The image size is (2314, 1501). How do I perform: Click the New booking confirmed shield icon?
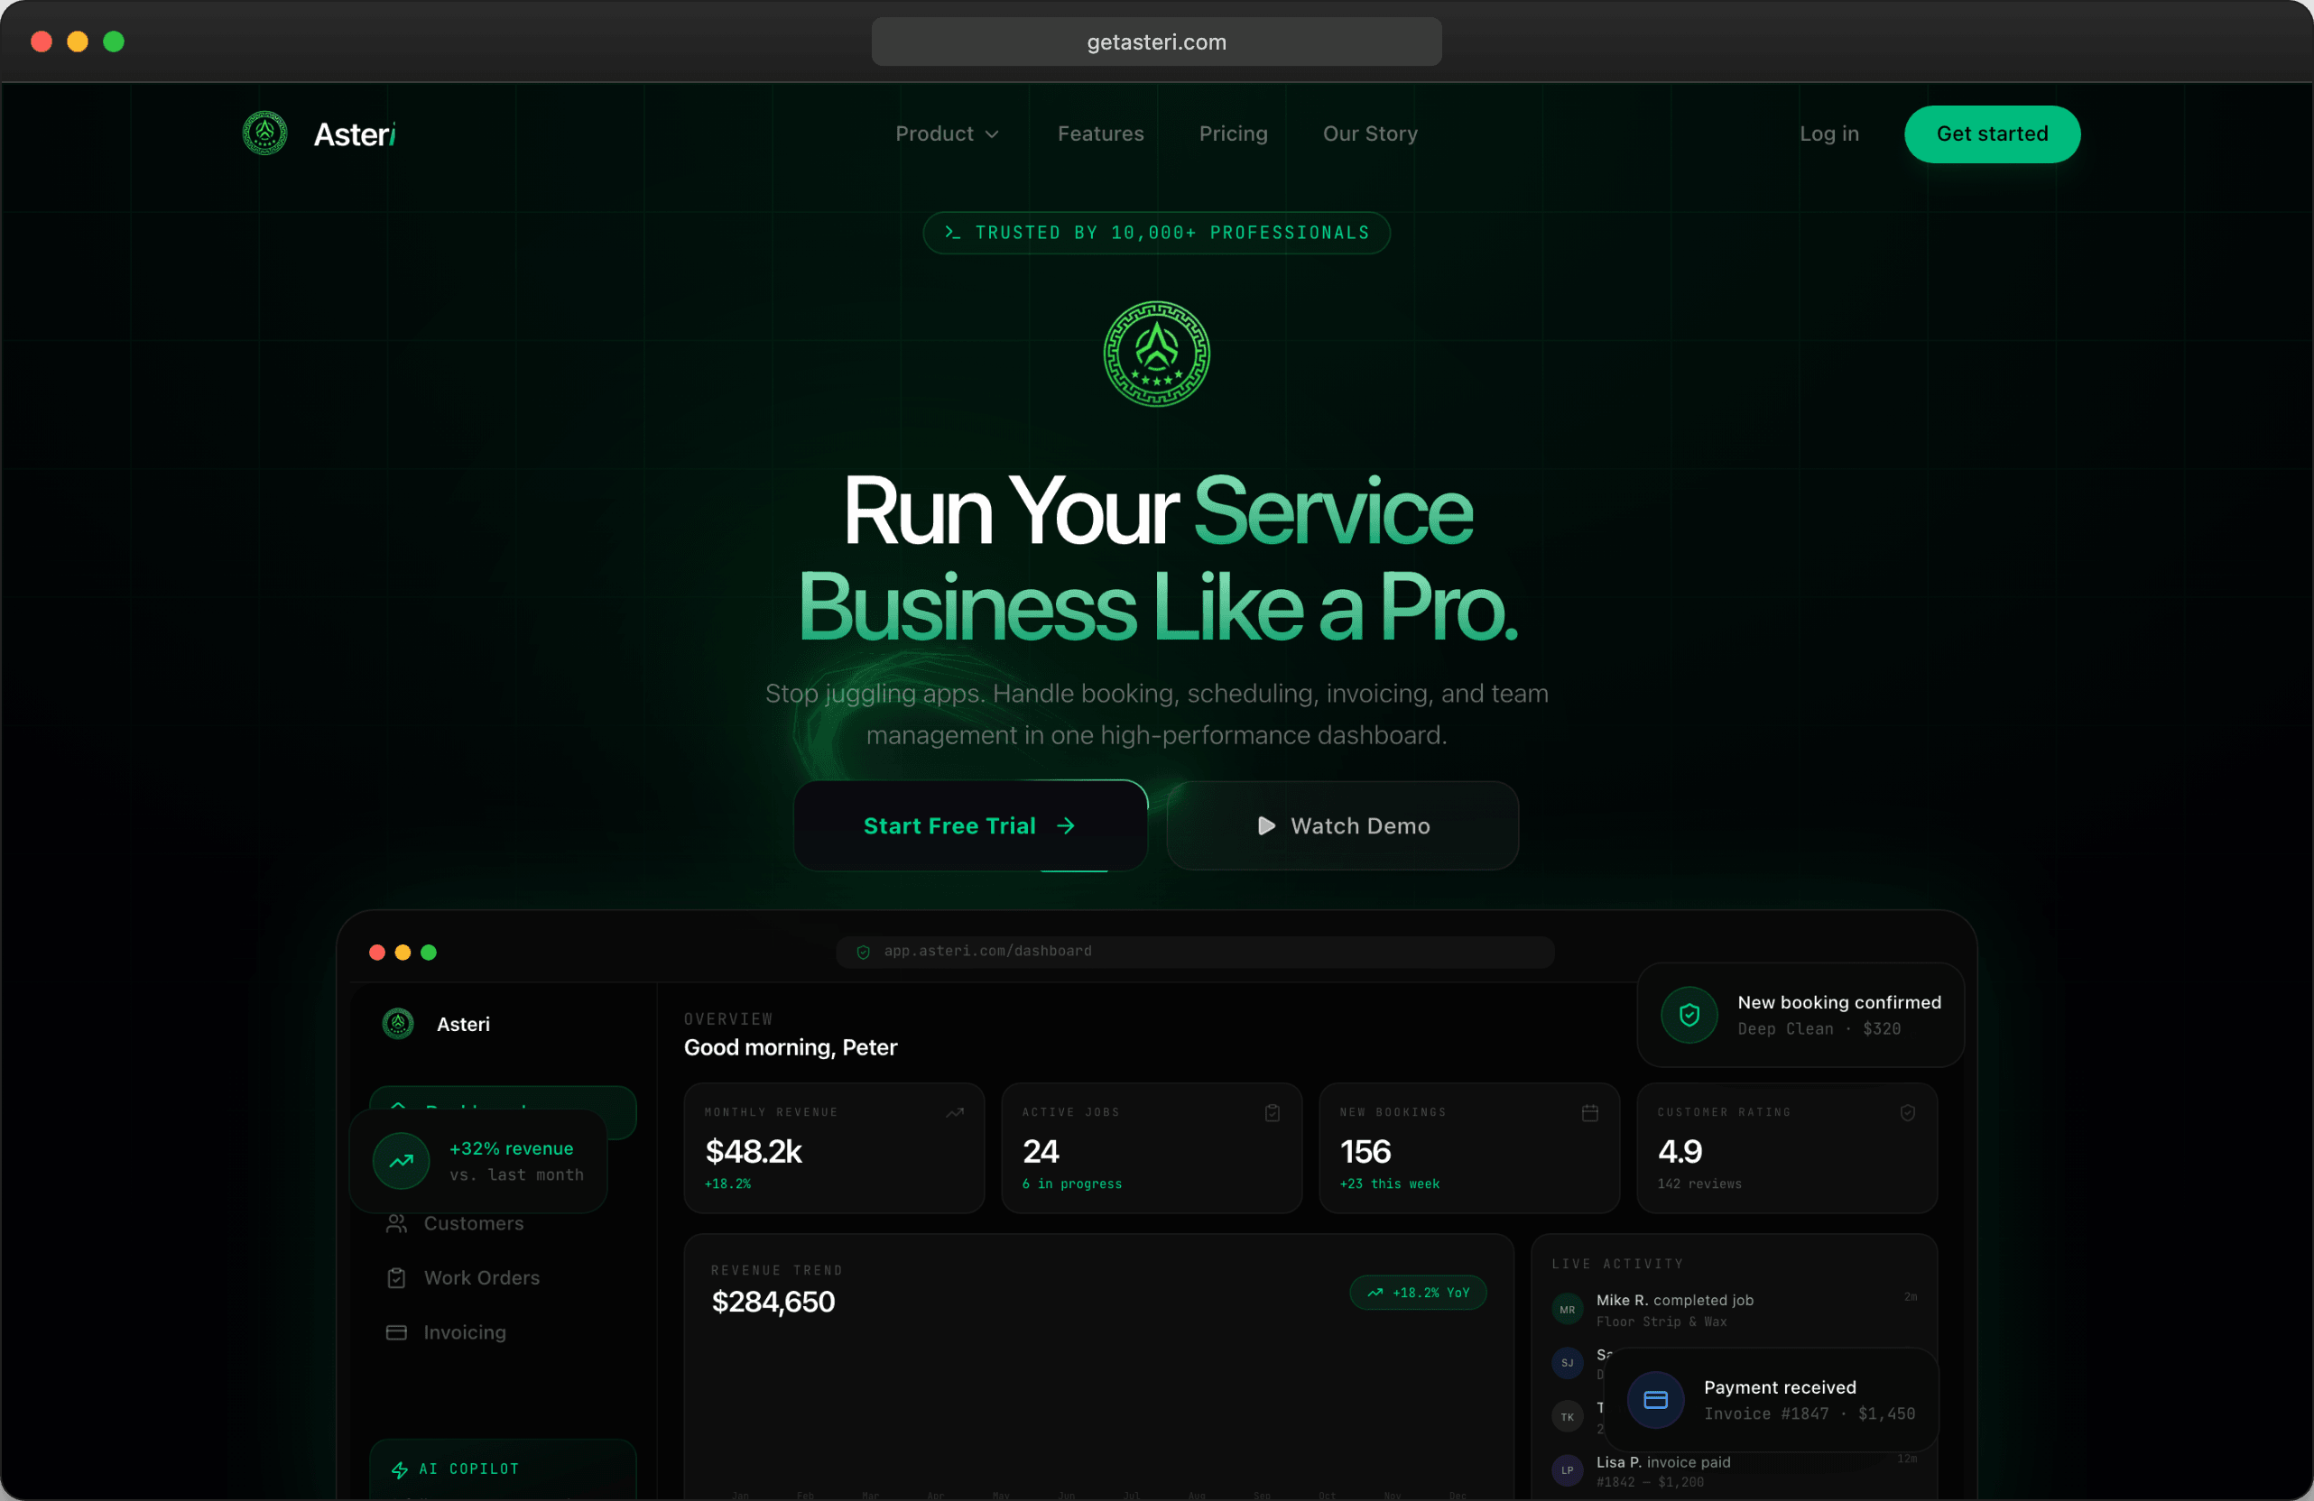pos(1689,1014)
